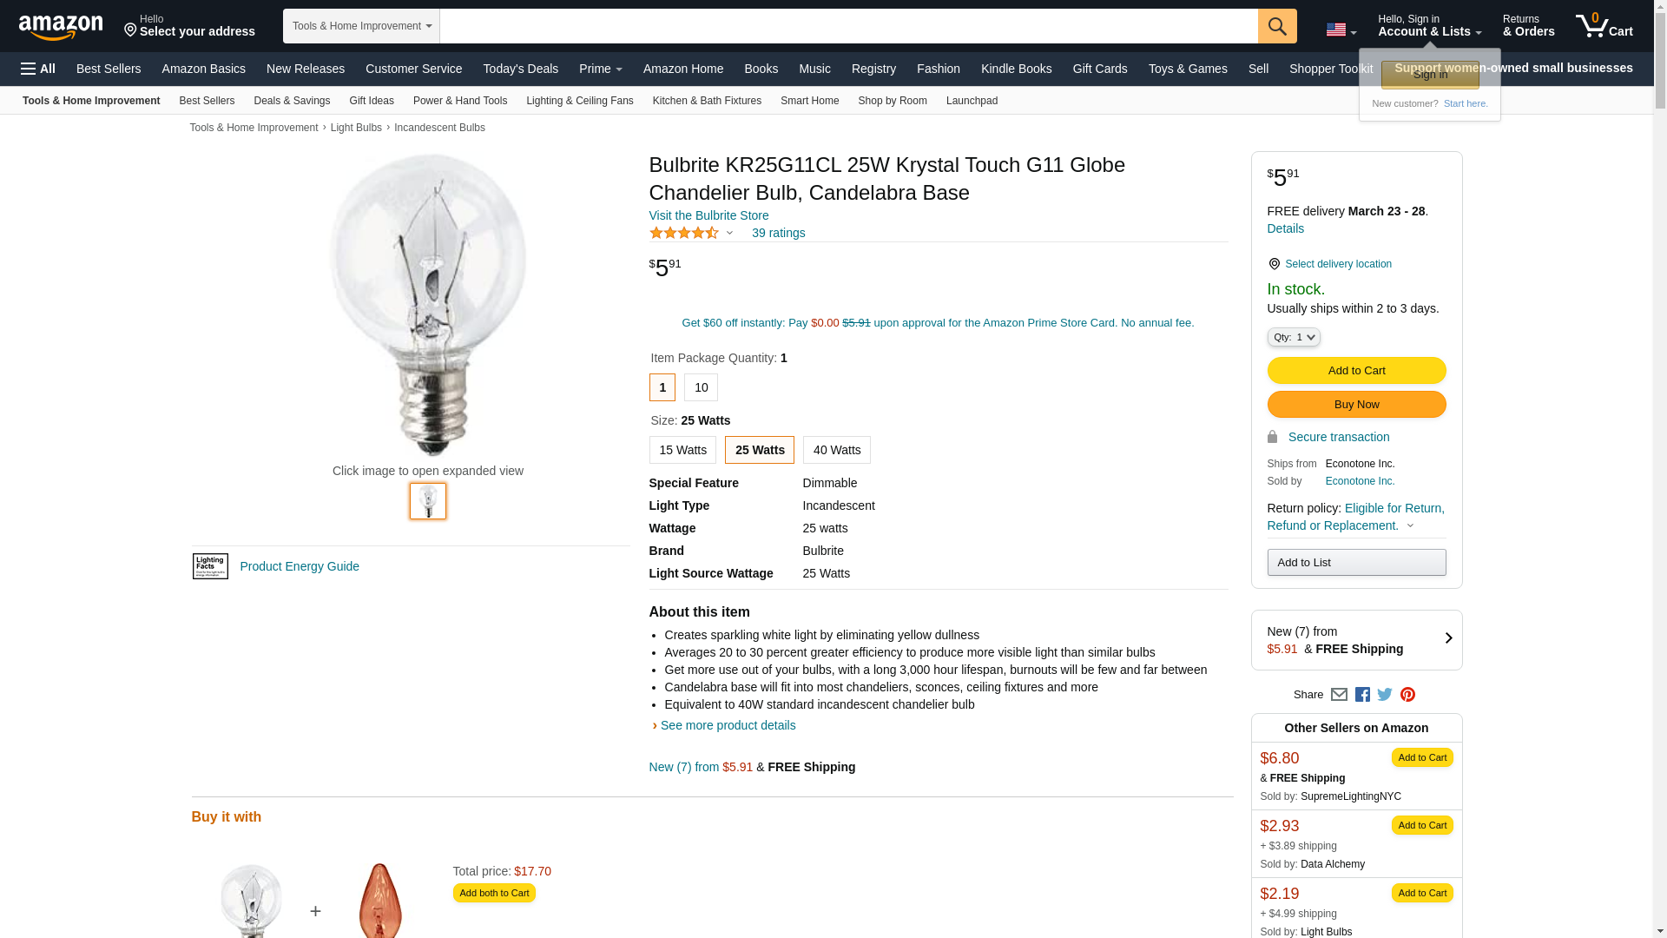Share product on Pinterest
1667x938 pixels.
[x=1407, y=695]
